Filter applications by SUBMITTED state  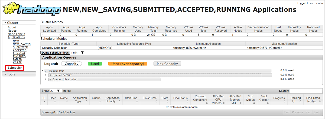click(x=20, y=47)
